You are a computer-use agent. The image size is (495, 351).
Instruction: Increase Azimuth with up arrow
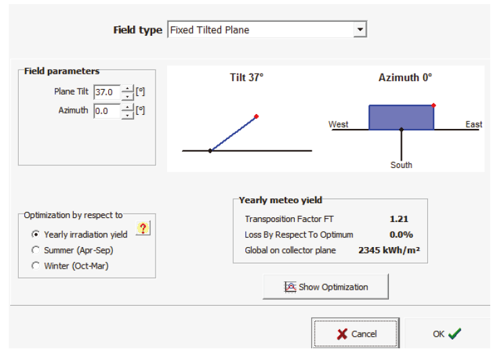pyautogui.click(x=127, y=107)
